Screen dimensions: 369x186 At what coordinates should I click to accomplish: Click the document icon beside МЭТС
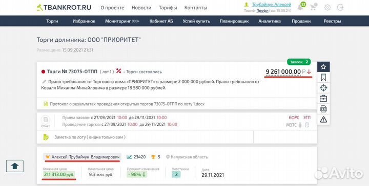(307, 125)
